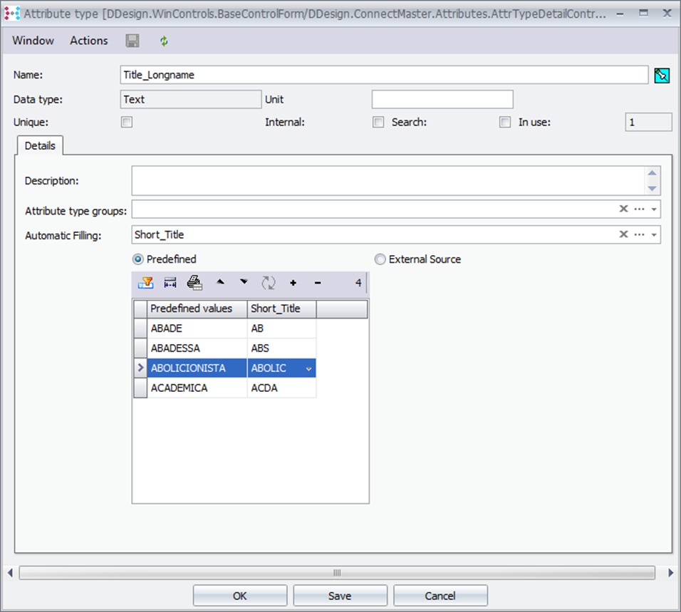Click the print icon in grid toolbar
Image resolution: width=681 pixels, height=612 pixels.
(194, 283)
